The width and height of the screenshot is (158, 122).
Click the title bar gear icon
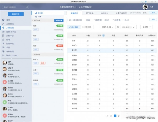pyautogui.click(x=146, y=2)
